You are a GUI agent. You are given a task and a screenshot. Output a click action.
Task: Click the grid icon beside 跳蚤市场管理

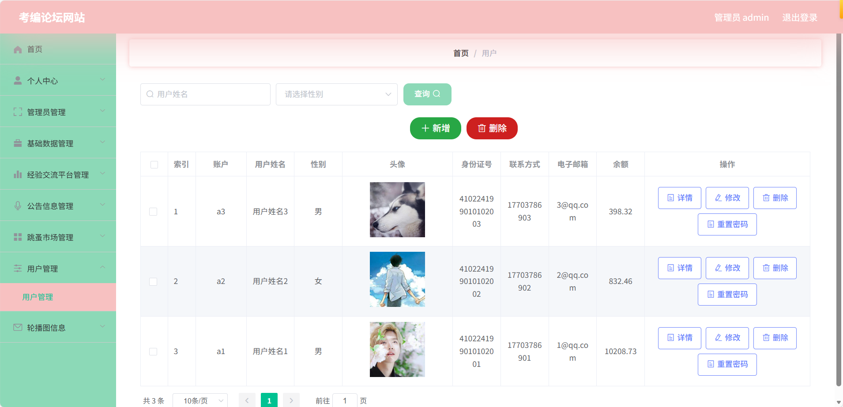[18, 237]
